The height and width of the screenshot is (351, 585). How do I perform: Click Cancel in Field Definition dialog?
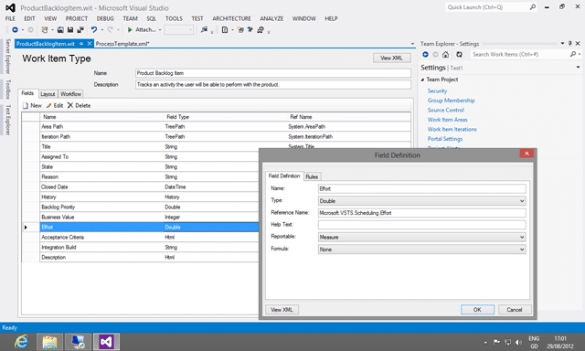click(514, 310)
